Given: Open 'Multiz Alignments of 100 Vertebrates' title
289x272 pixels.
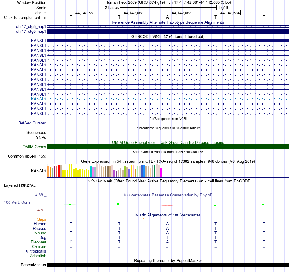Looking at the screenshot, I should pos(168,215).
